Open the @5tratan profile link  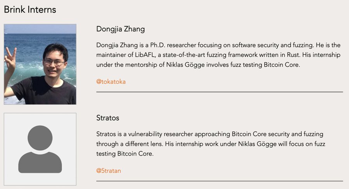109,171
